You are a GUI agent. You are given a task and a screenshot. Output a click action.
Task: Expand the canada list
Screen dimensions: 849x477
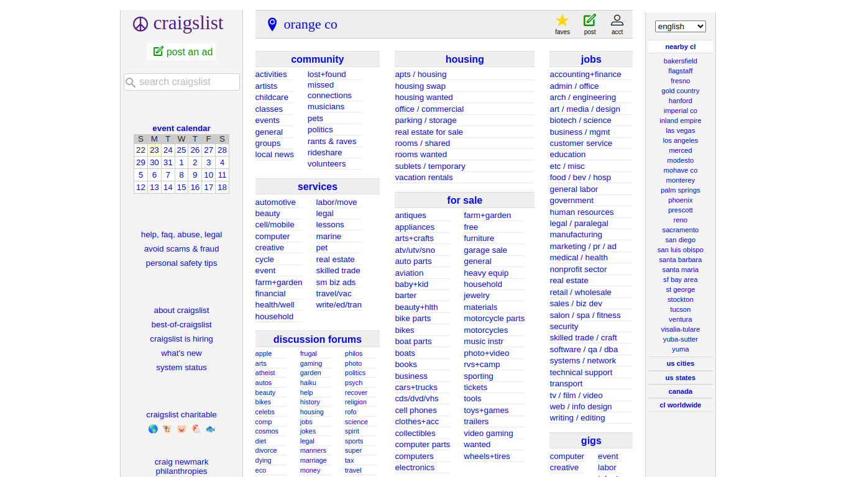tap(681, 391)
